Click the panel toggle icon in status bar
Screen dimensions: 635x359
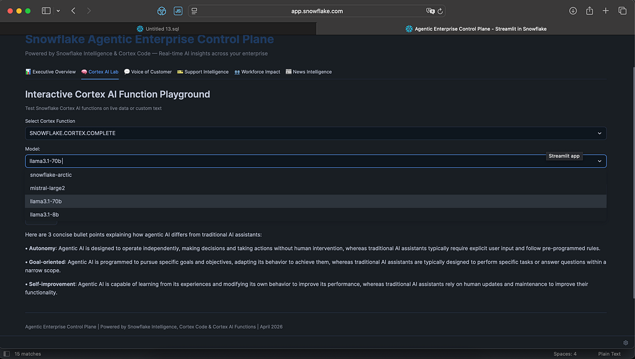tap(6, 354)
